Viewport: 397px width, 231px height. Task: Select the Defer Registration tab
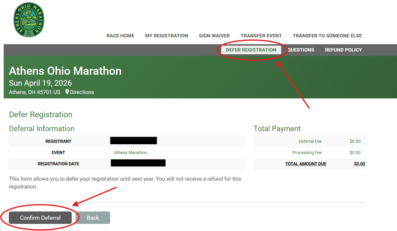[x=251, y=50]
